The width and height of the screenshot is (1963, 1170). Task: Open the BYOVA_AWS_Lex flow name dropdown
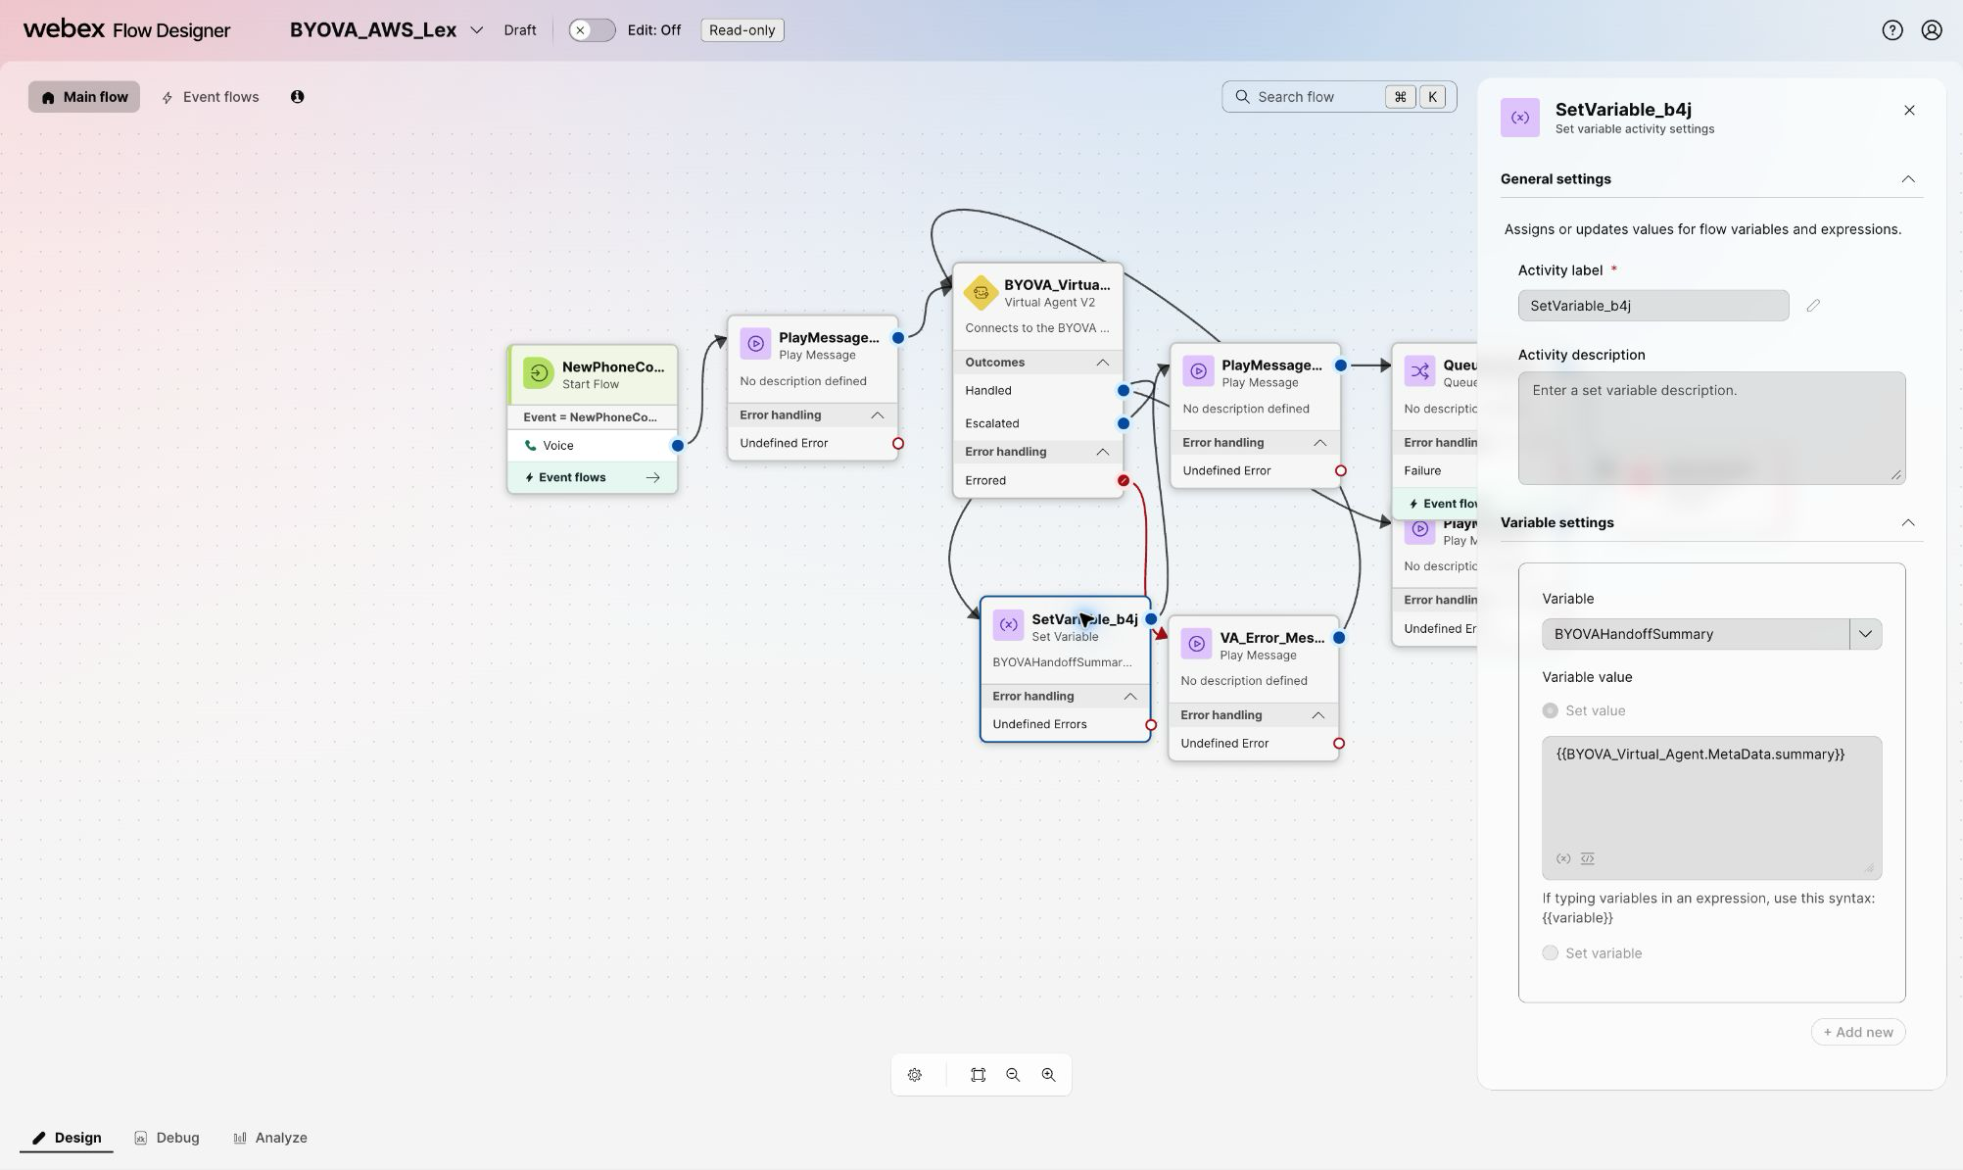(476, 30)
